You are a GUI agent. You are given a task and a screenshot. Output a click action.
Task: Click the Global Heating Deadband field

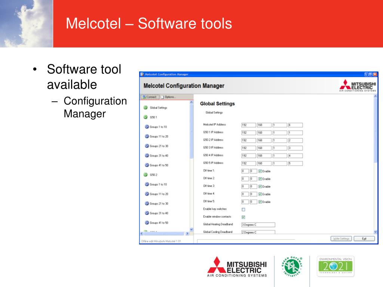(258, 225)
